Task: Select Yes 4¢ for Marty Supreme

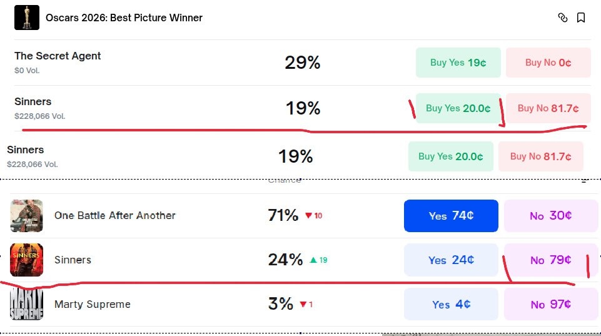Action: click(x=451, y=304)
